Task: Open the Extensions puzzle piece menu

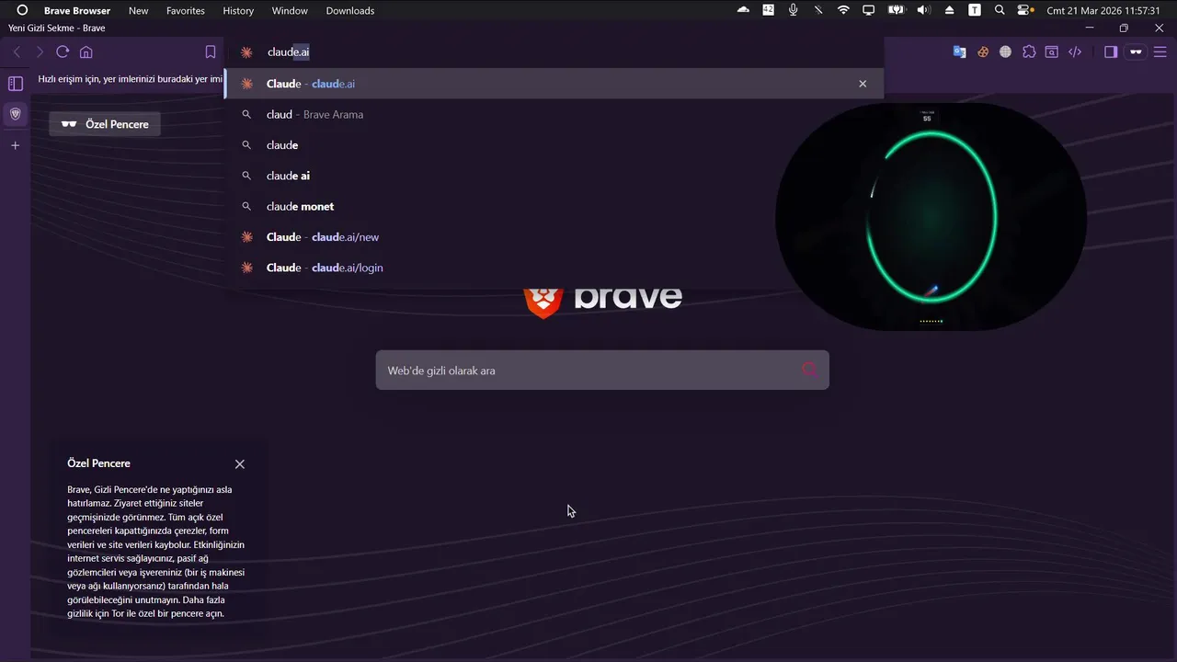Action: click(1029, 52)
